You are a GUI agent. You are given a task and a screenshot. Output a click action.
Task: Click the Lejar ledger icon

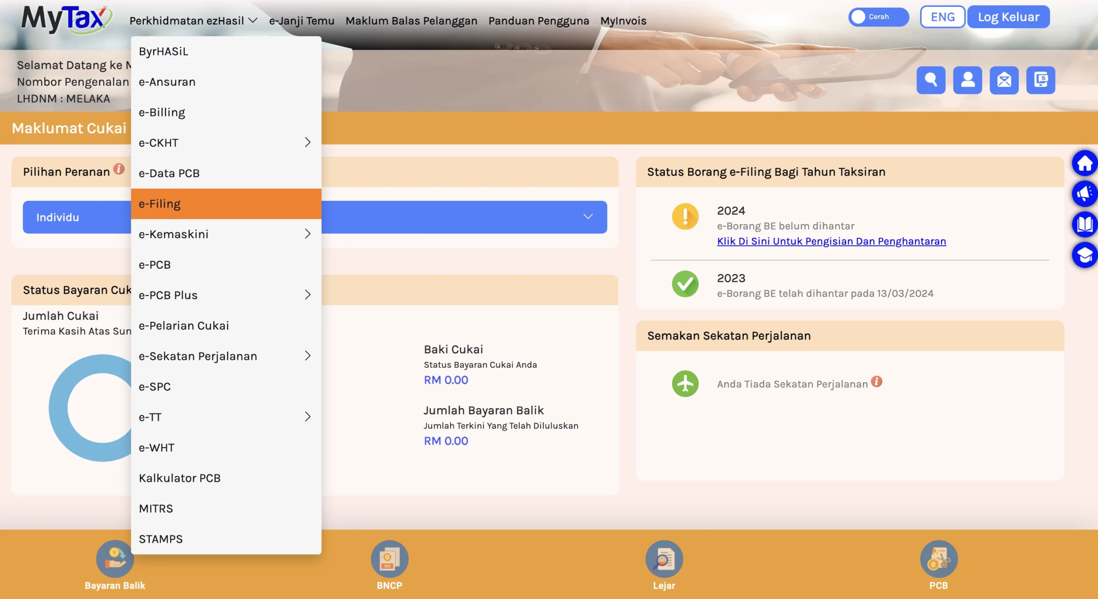click(664, 559)
